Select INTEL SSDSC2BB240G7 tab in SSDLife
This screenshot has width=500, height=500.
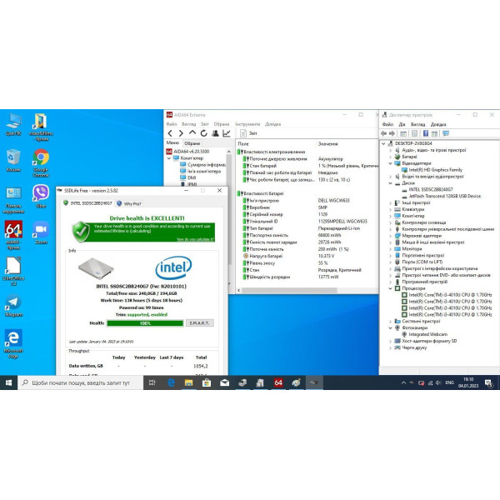pyautogui.click(x=88, y=203)
